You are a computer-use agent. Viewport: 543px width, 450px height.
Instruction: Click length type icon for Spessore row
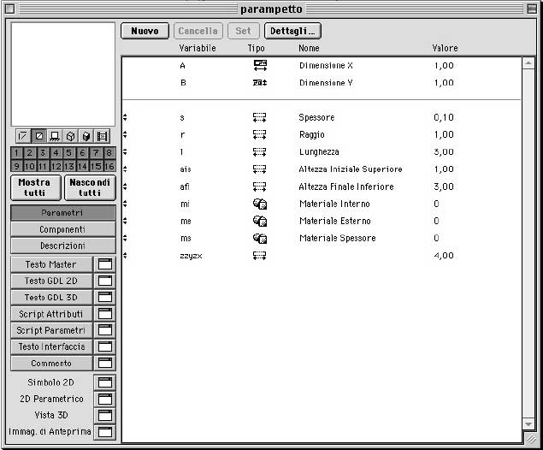point(260,117)
